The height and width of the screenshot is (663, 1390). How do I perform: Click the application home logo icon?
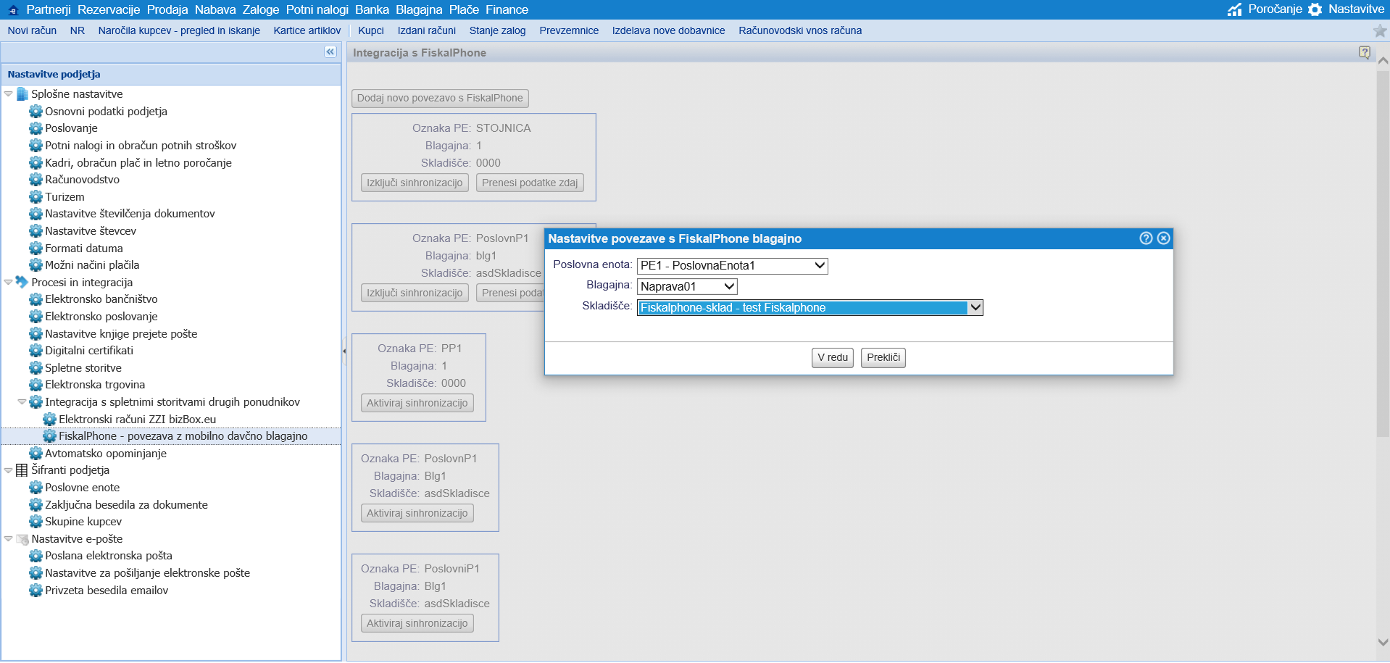point(12,9)
